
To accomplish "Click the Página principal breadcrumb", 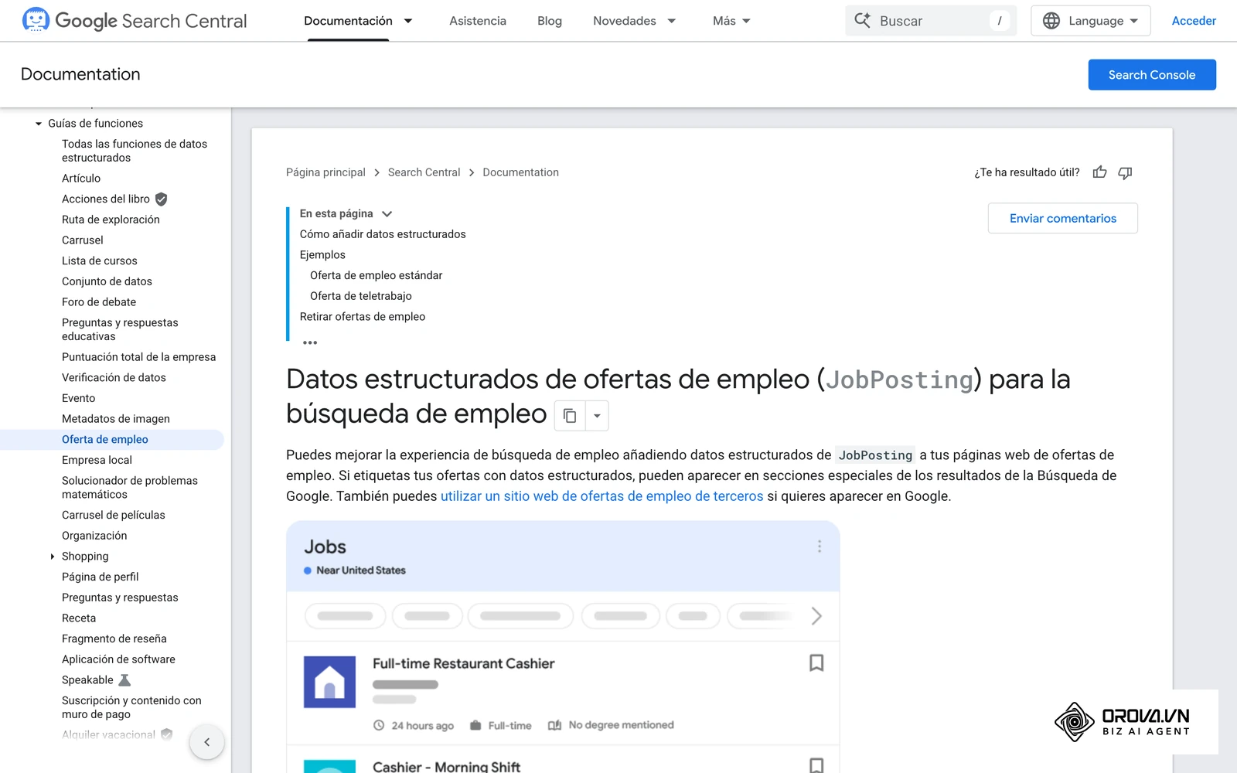I will pos(325,172).
